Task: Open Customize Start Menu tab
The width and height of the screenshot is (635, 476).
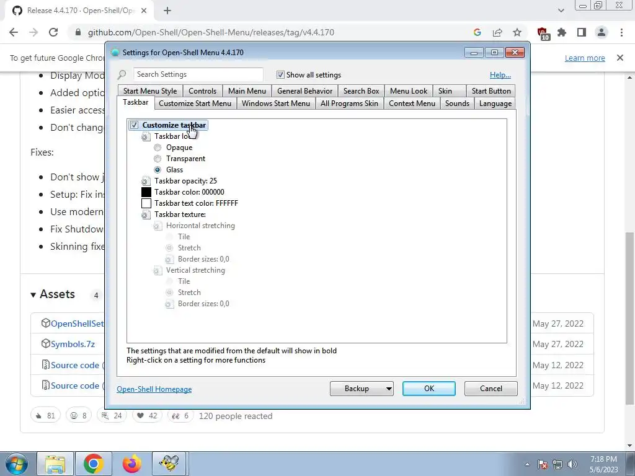Action: coord(195,104)
